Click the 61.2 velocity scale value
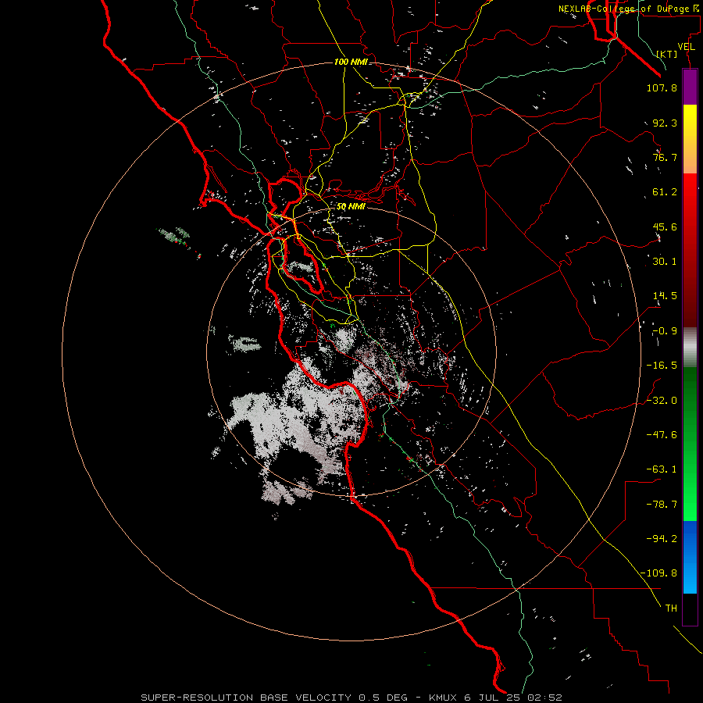The image size is (703, 703). (665, 192)
